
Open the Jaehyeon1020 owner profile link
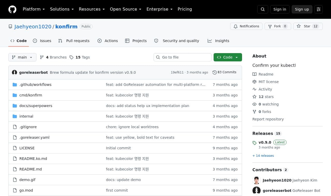[33, 27]
